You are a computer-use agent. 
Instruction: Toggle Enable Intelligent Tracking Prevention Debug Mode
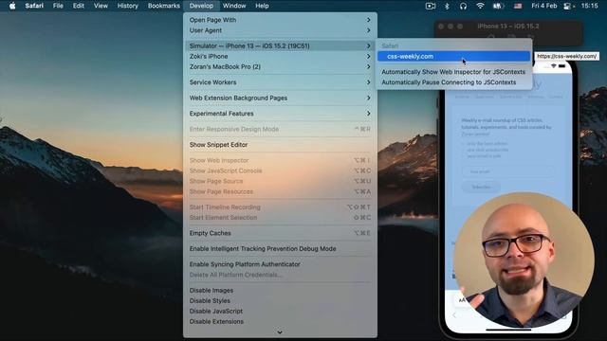pos(280,248)
